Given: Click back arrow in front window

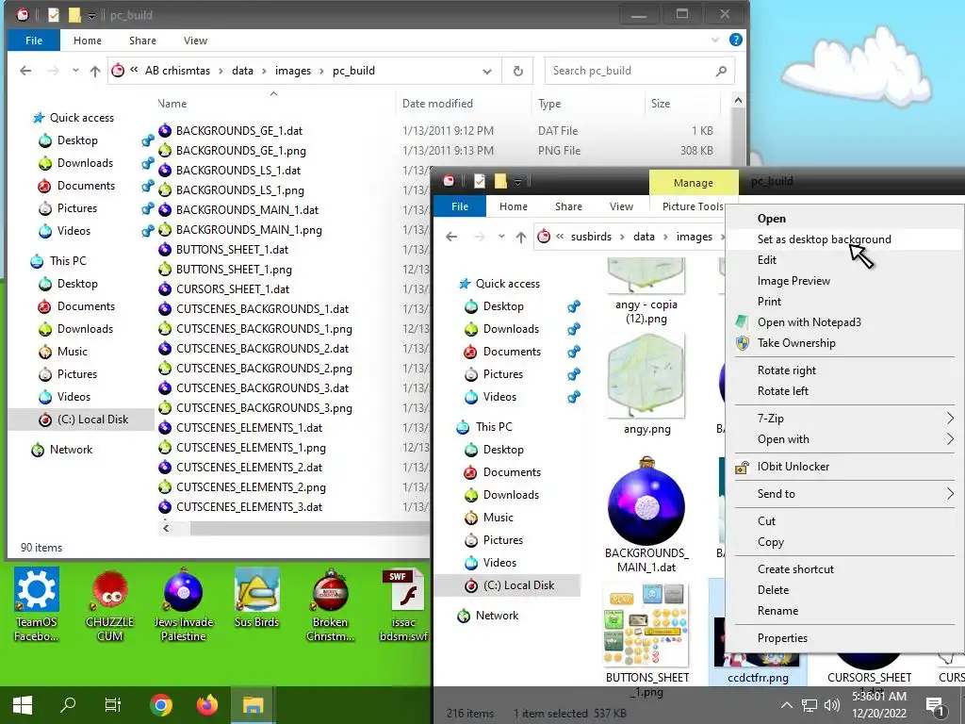Looking at the screenshot, I should pyautogui.click(x=451, y=237).
